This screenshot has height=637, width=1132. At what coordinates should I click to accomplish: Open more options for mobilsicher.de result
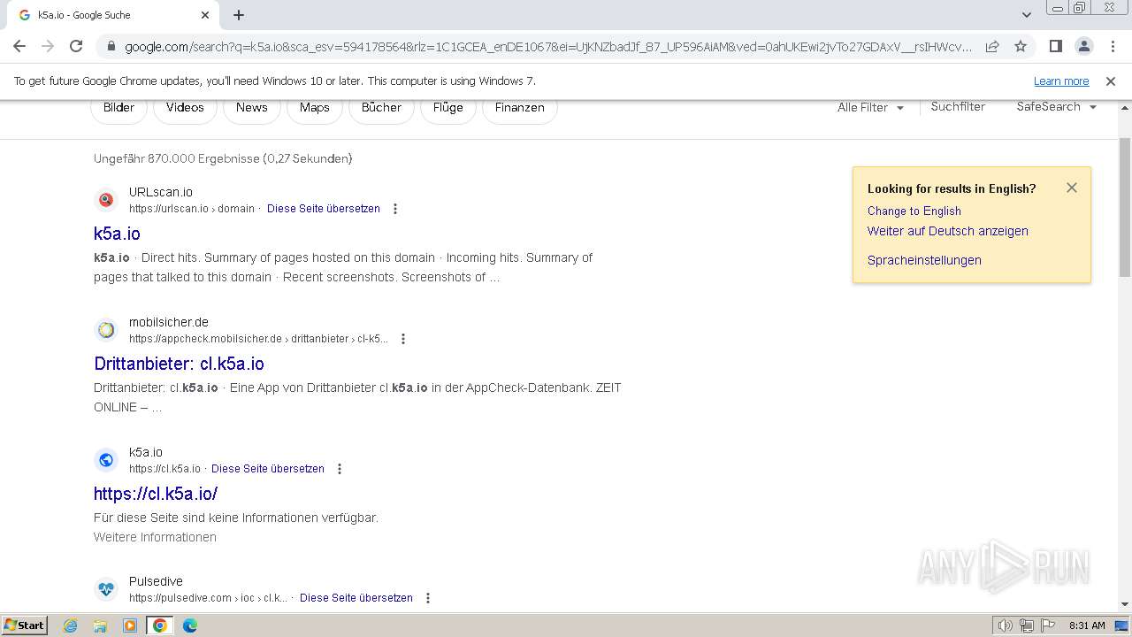(x=403, y=339)
